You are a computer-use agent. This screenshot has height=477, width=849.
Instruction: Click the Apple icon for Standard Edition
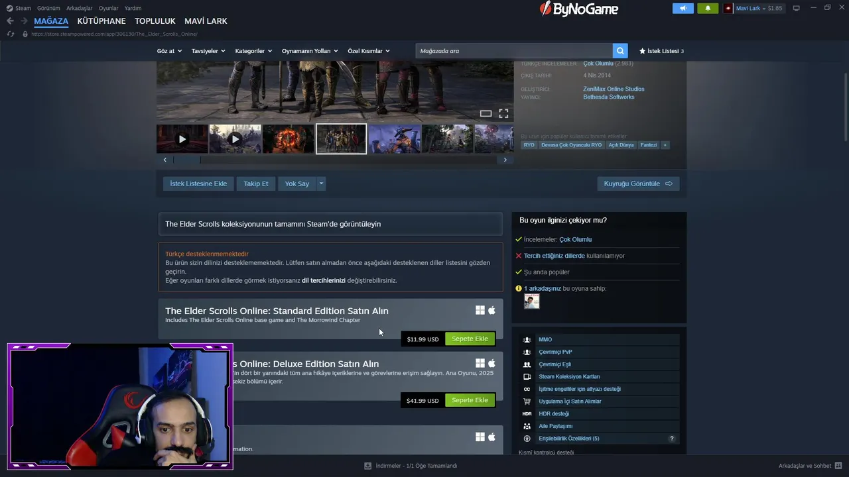pos(491,310)
